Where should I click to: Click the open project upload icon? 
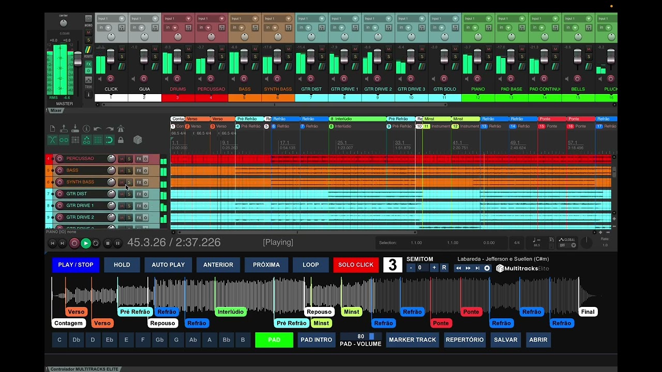64,129
